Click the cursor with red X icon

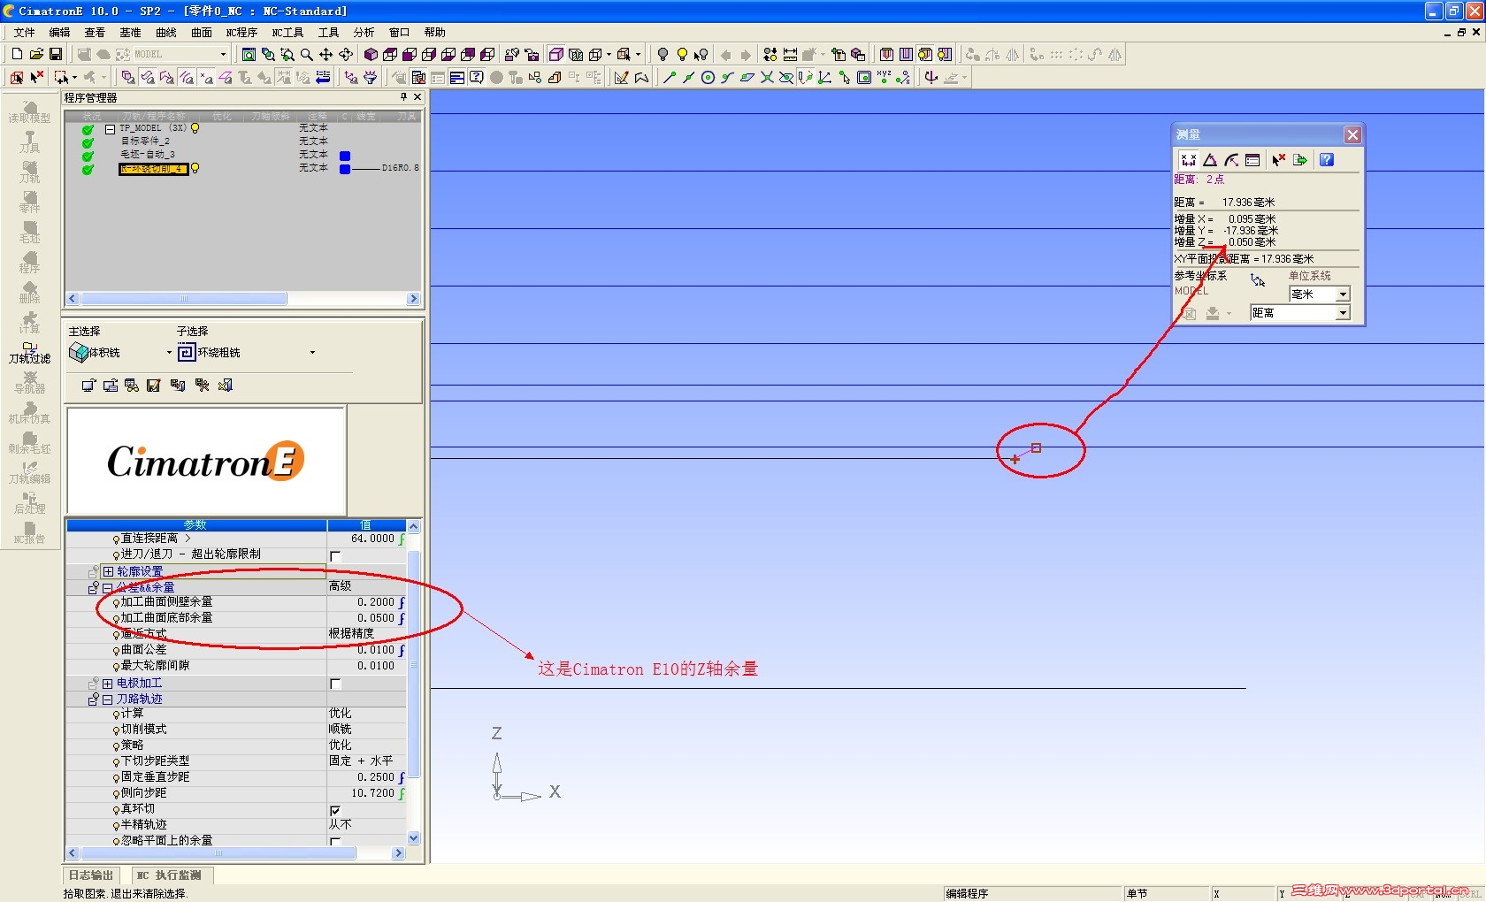(x=36, y=78)
